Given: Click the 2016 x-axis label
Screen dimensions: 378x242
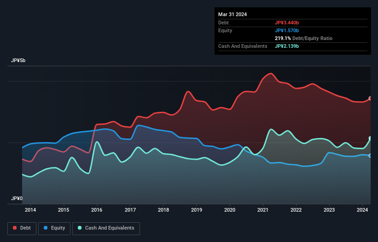Looking at the screenshot, I should click(97, 210).
